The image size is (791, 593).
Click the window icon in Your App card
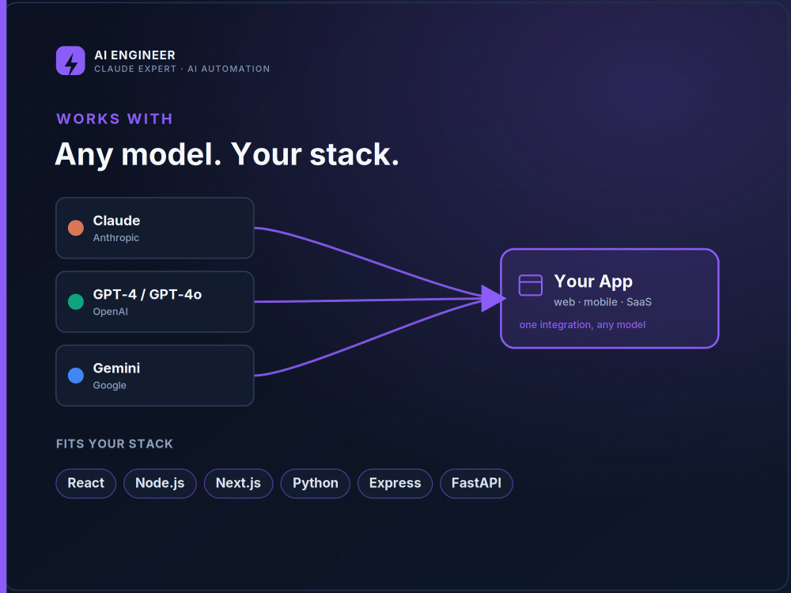[x=530, y=285]
